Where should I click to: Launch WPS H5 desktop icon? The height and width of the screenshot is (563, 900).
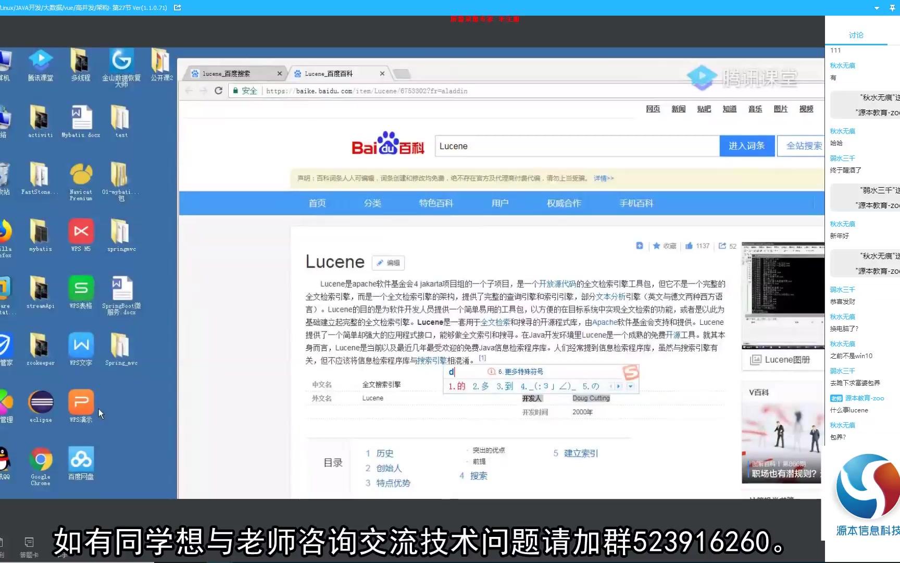pos(81,236)
